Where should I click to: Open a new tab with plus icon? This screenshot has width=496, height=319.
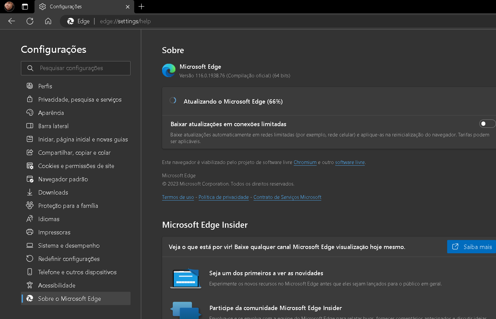(x=142, y=7)
